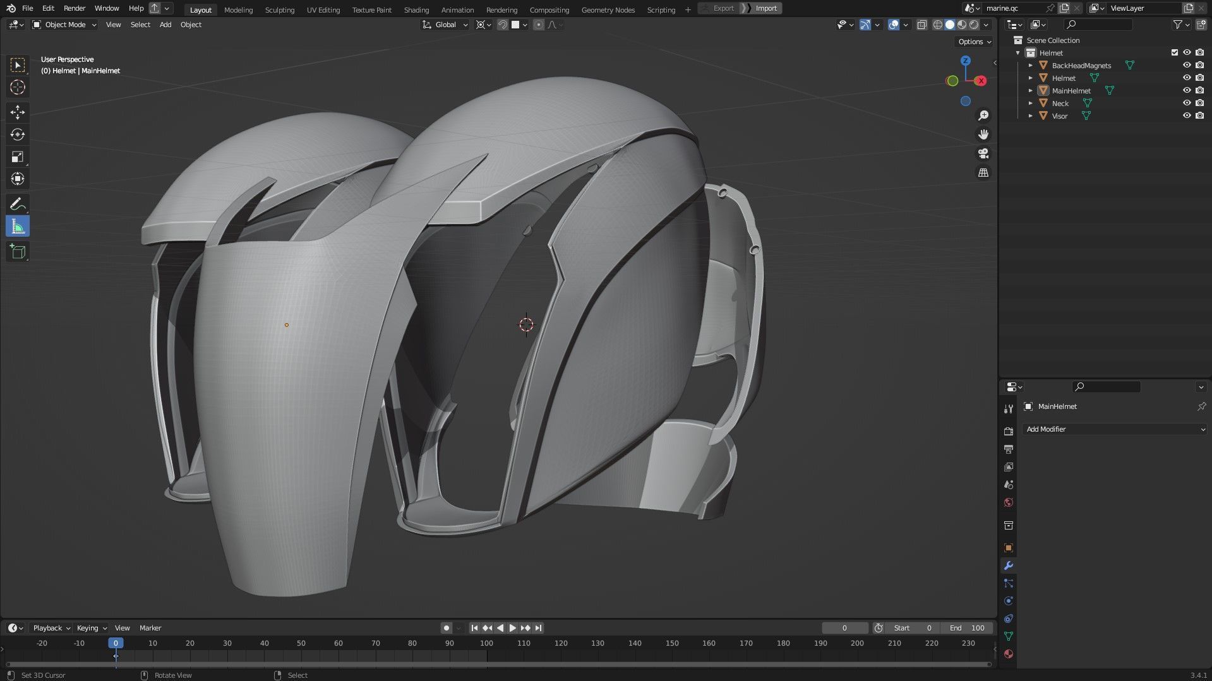Click the Zoom view icon
The height and width of the screenshot is (681, 1212).
point(983,115)
